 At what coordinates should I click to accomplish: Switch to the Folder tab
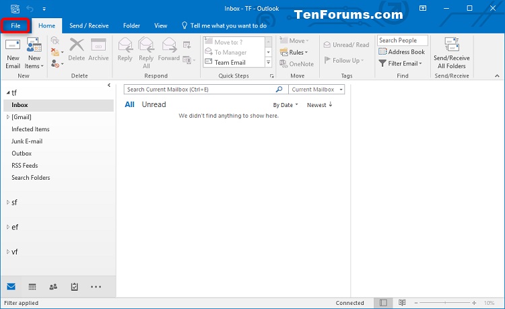[131, 26]
